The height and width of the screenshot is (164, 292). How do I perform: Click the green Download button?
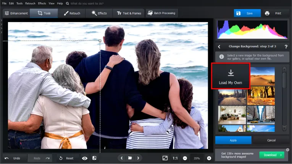click(272, 155)
